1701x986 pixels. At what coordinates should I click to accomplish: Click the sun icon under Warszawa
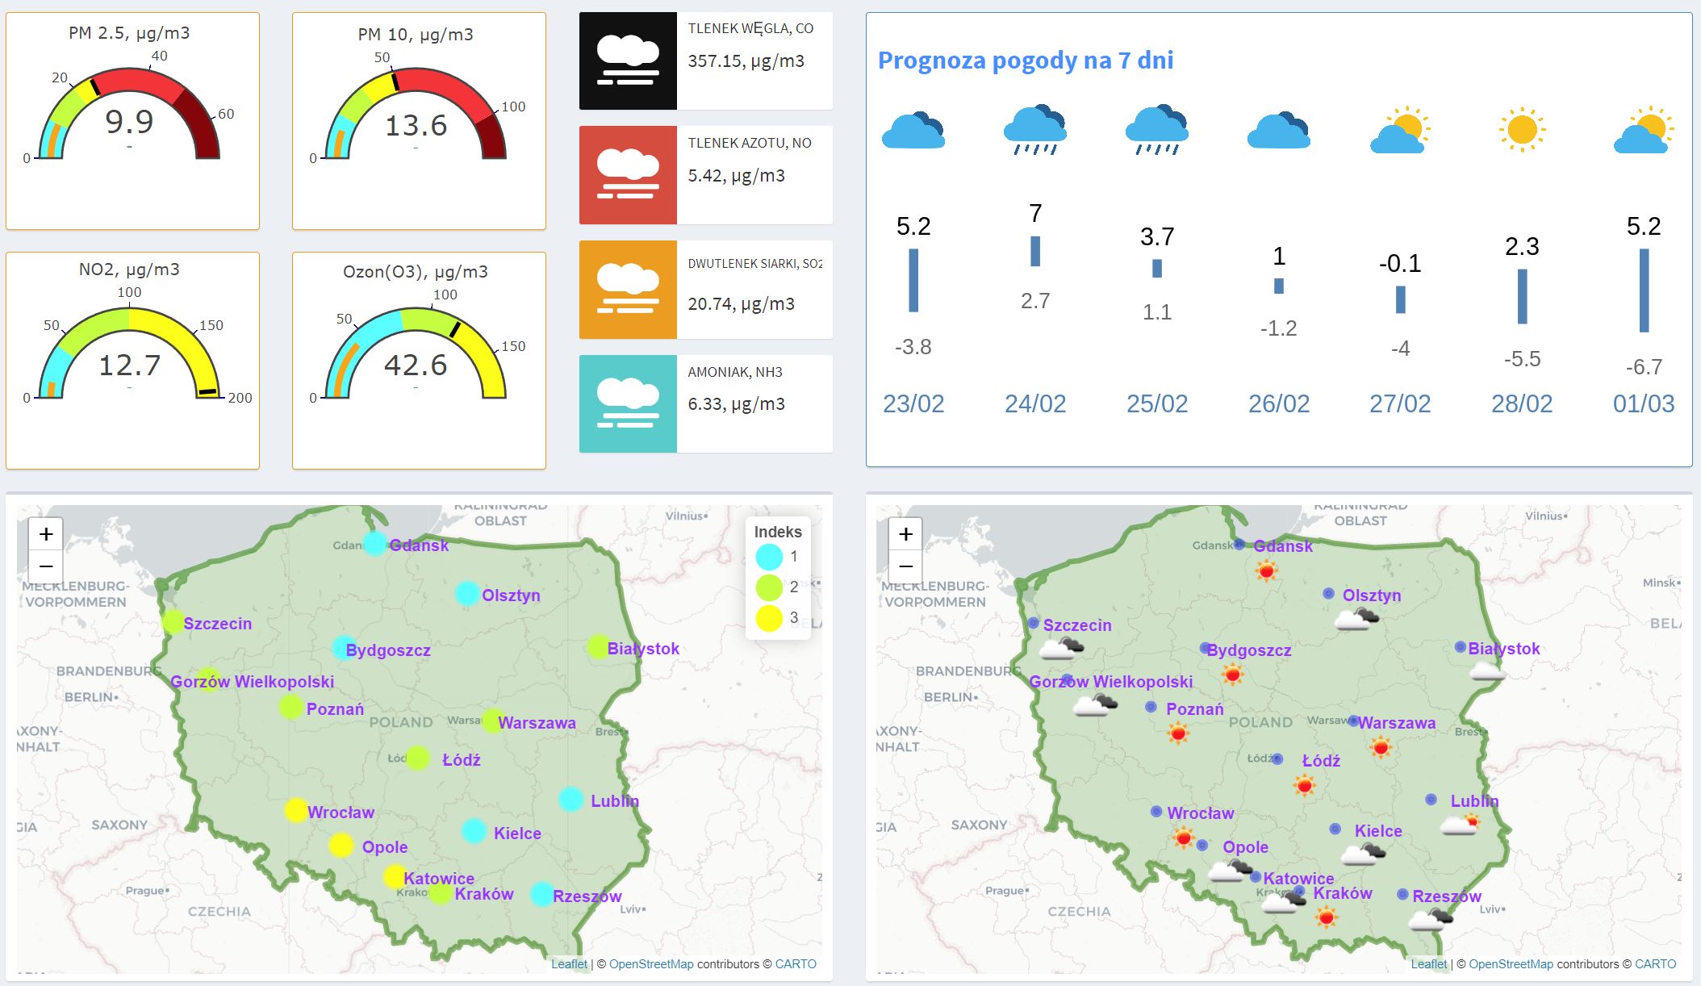(1381, 747)
